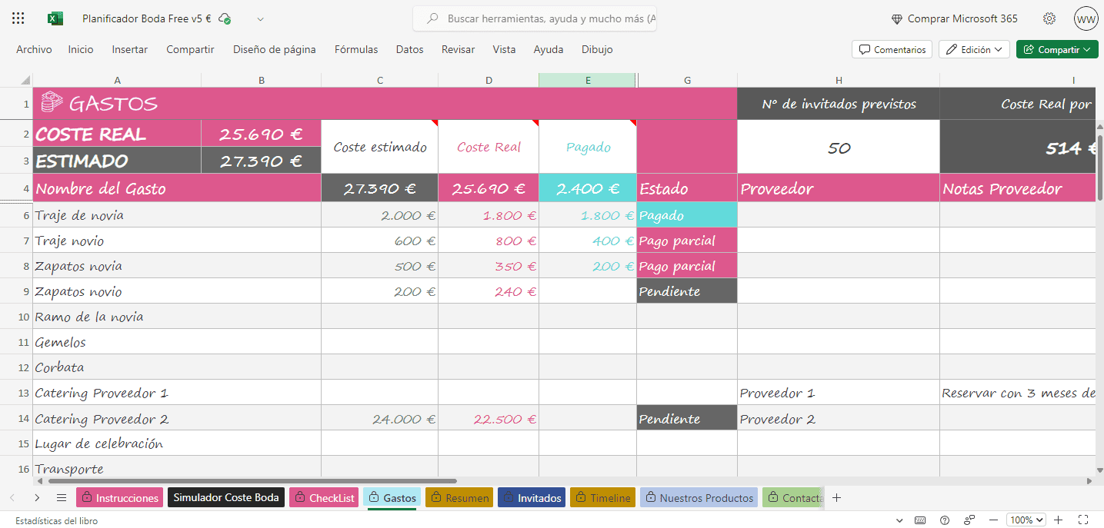Viewport: 1104px width, 528px height.
Task: Open the Fórmulas ribbon tab
Action: [x=356, y=49]
